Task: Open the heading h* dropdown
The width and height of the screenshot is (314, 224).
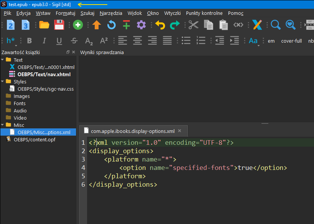Action: click(11, 41)
